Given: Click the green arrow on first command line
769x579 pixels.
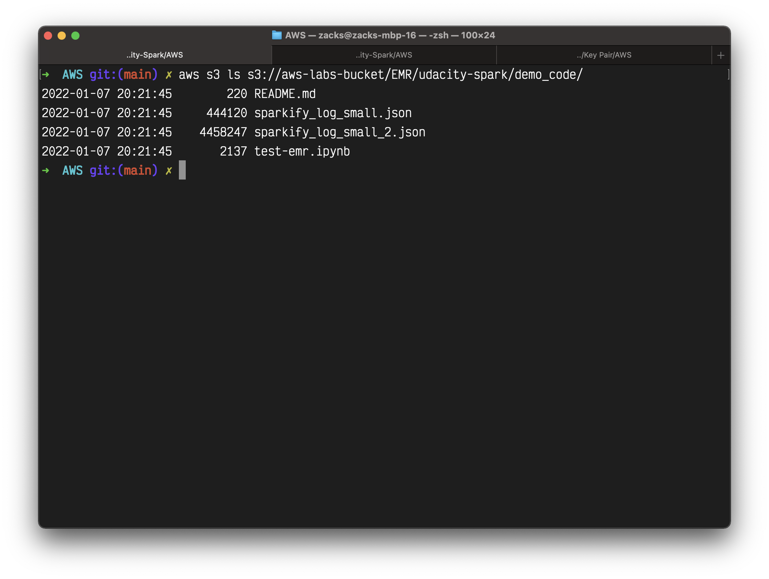Looking at the screenshot, I should point(46,74).
